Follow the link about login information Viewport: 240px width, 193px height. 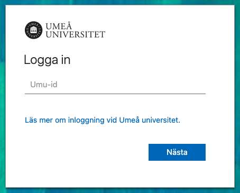coord(103,120)
